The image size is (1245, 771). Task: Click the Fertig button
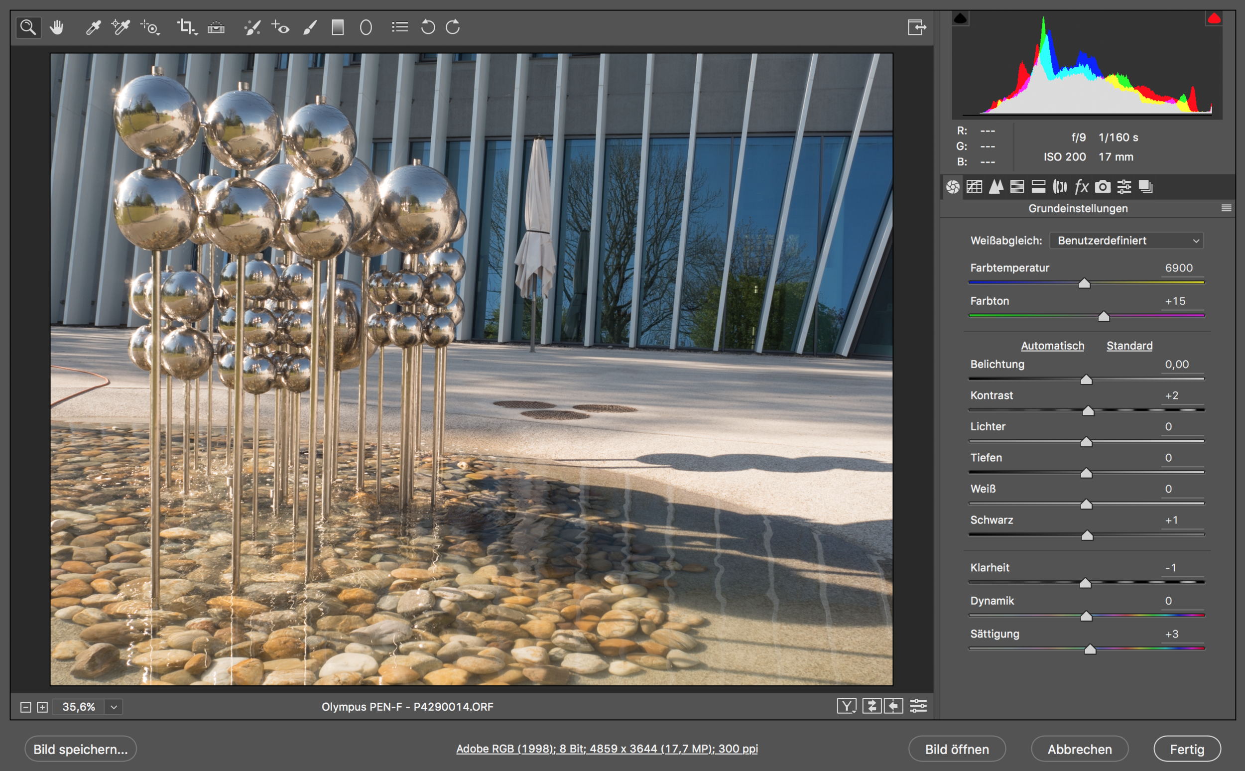tap(1187, 749)
